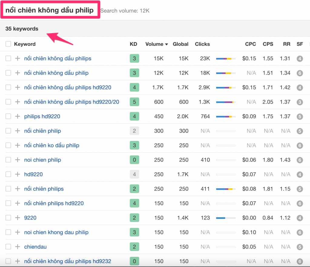Viewport: 310px width, 267px height.
Task: Open 'nồi chiên không dầu philips' keyword link
Action: (58, 58)
